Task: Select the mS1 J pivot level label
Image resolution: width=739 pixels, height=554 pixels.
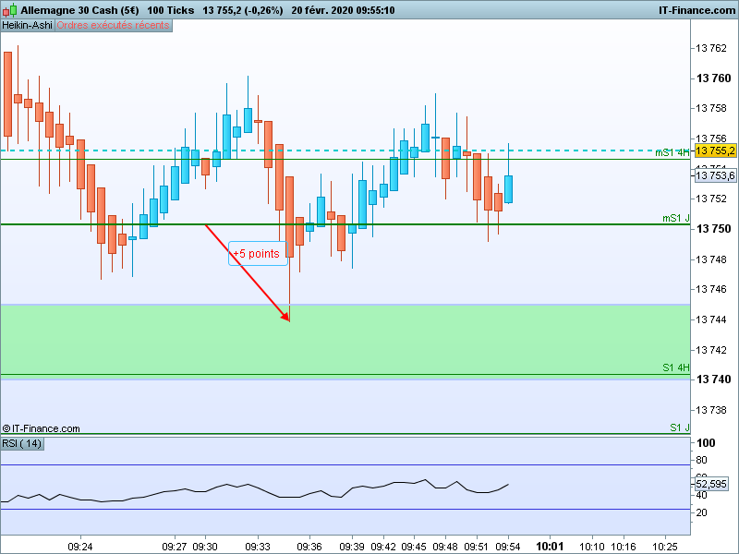Action: 676,218
